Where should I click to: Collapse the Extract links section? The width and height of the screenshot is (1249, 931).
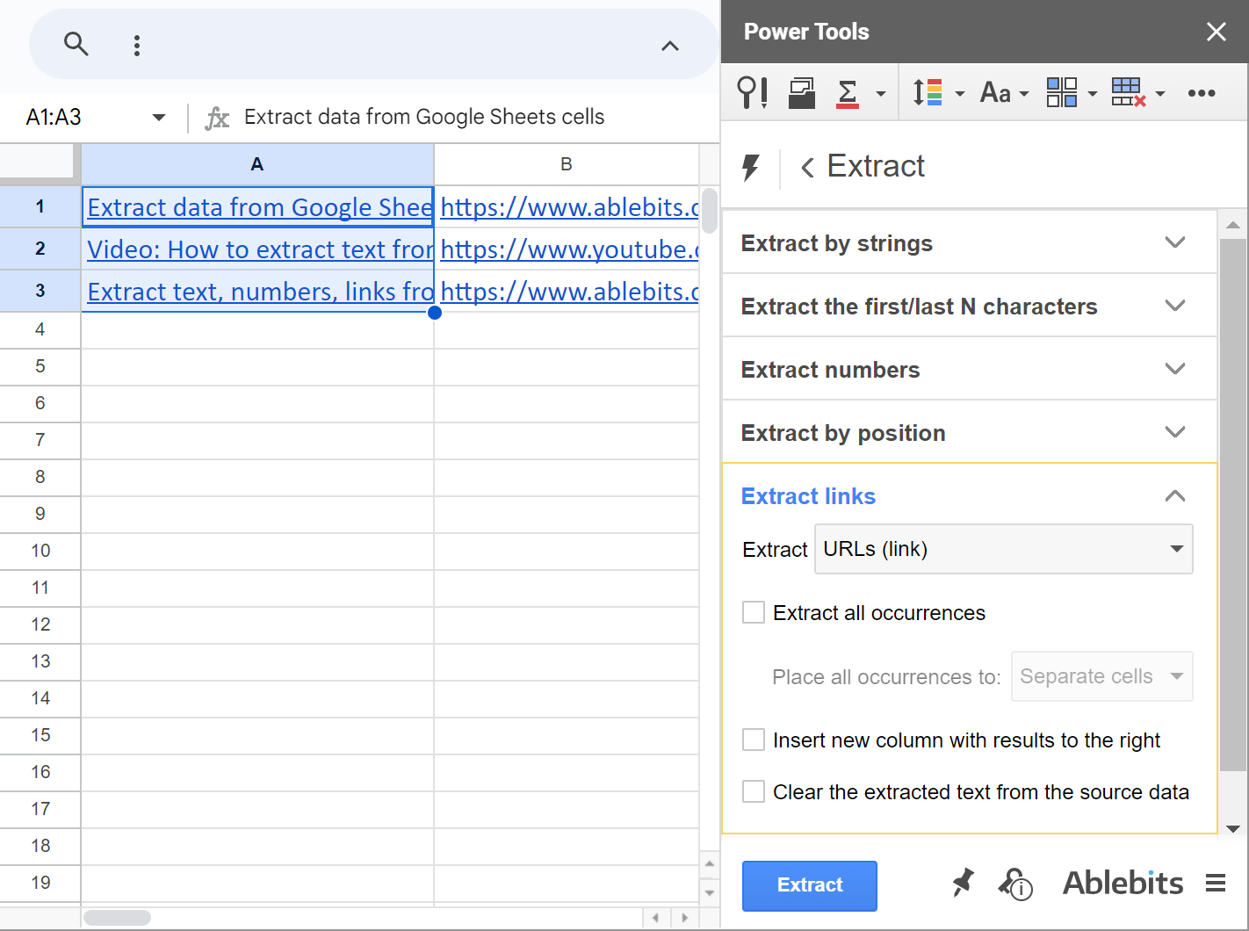pos(1174,496)
